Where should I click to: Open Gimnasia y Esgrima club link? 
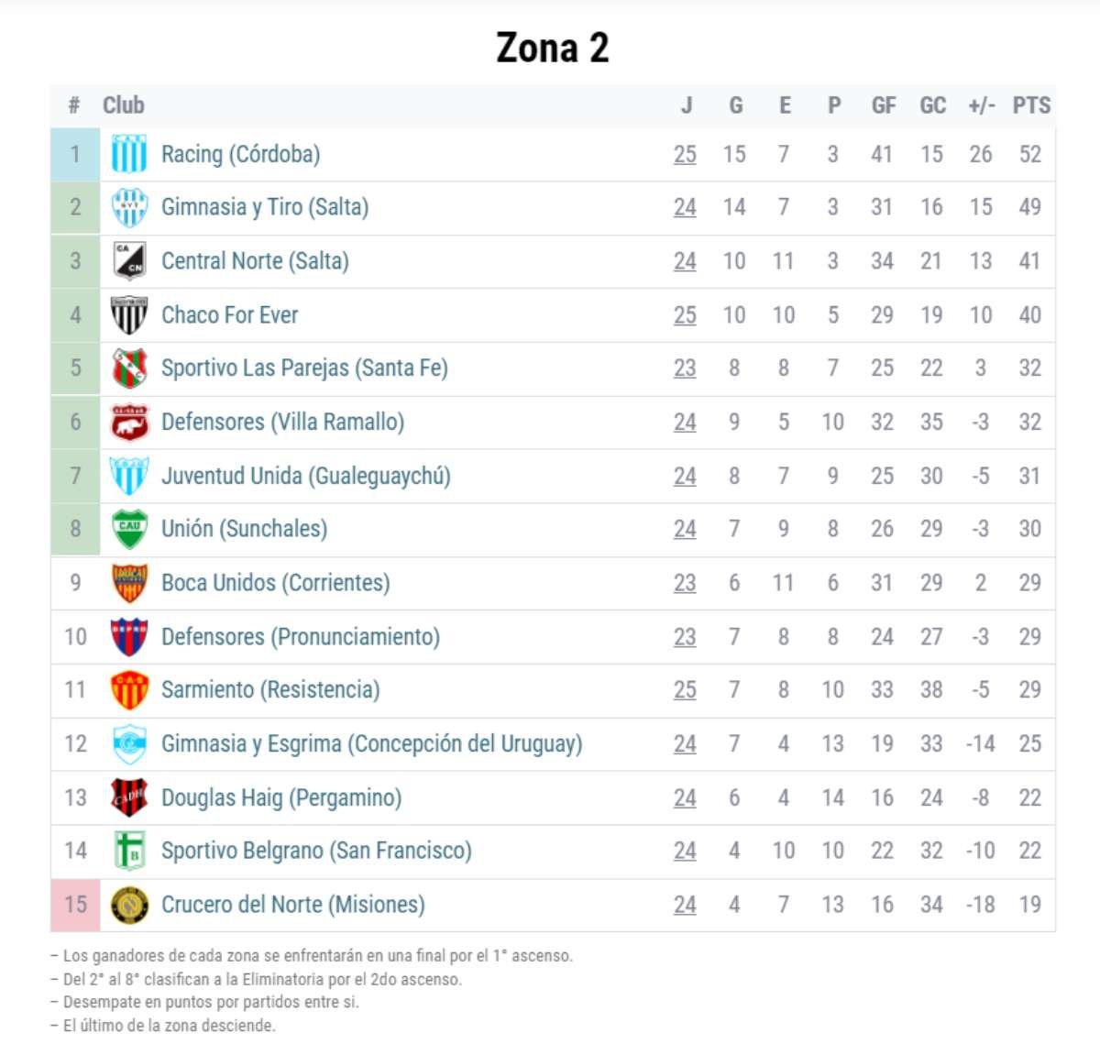[371, 743]
